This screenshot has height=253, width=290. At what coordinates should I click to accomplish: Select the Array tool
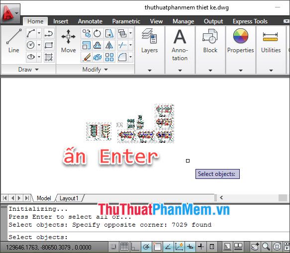(109, 57)
